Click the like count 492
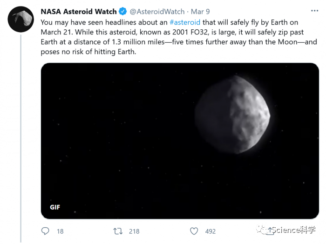 211,231
